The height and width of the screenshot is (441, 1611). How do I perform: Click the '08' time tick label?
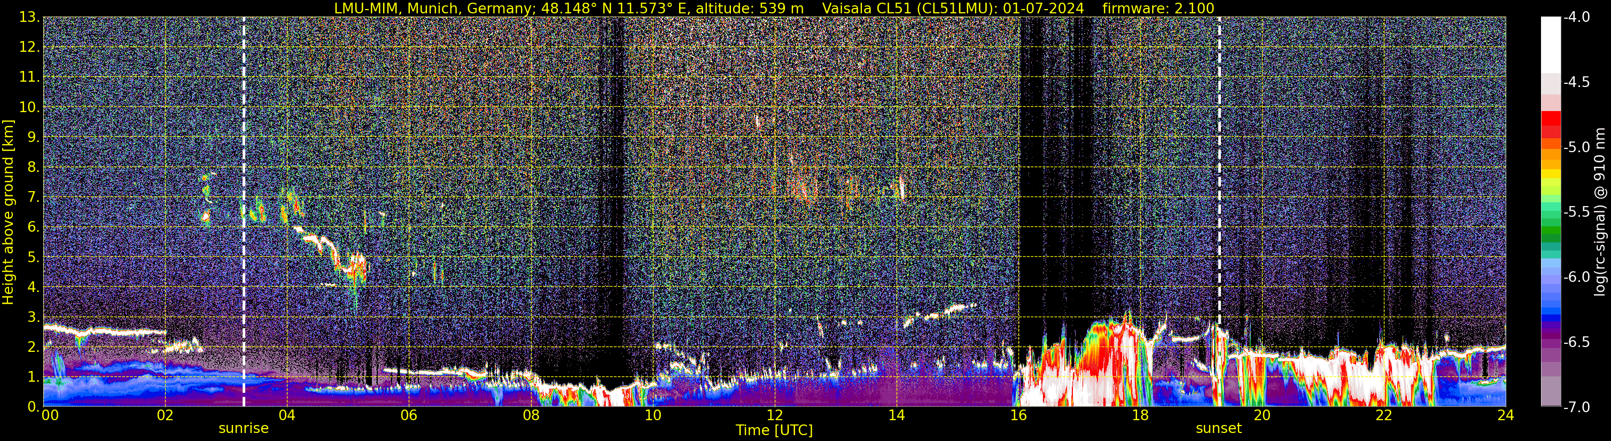(x=531, y=415)
